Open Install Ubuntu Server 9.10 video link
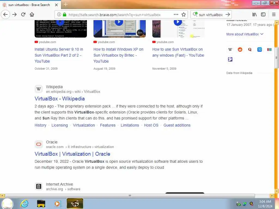 (59, 55)
